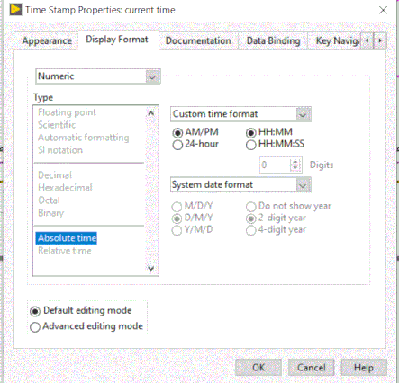Click Type list scroll up arrow
Image resolution: width=399 pixels, height=383 pixels.
coord(151,113)
